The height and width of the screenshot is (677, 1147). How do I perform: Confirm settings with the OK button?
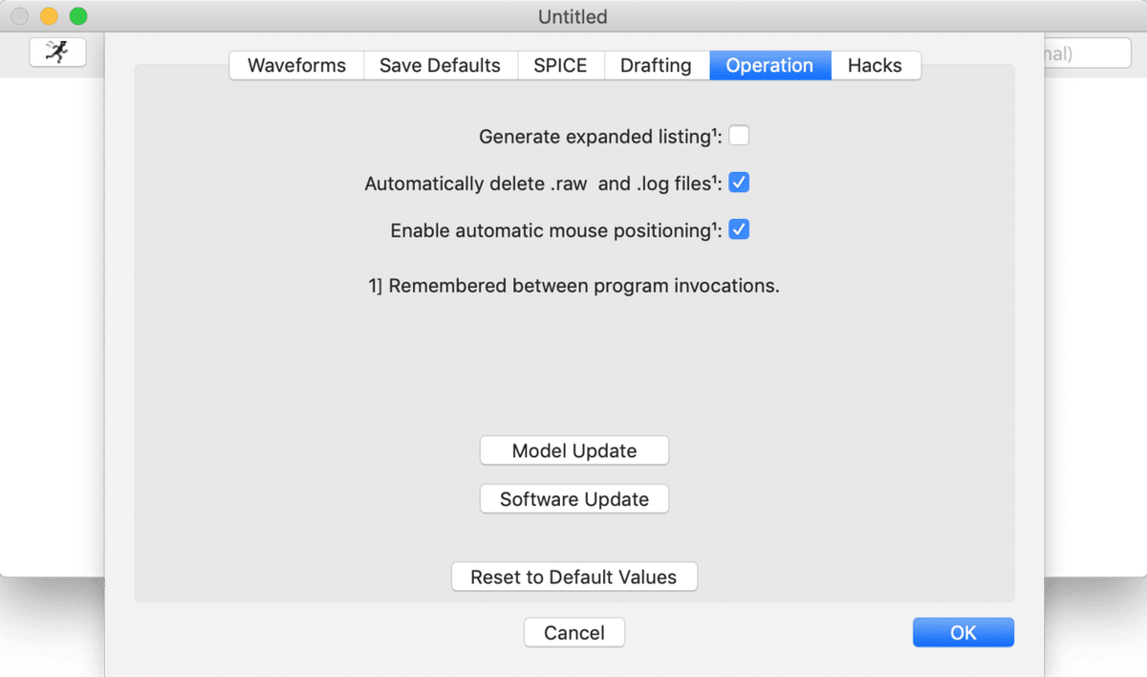963,633
